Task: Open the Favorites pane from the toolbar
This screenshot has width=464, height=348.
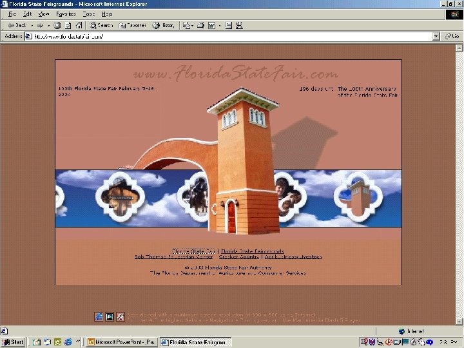Action: tap(132, 25)
